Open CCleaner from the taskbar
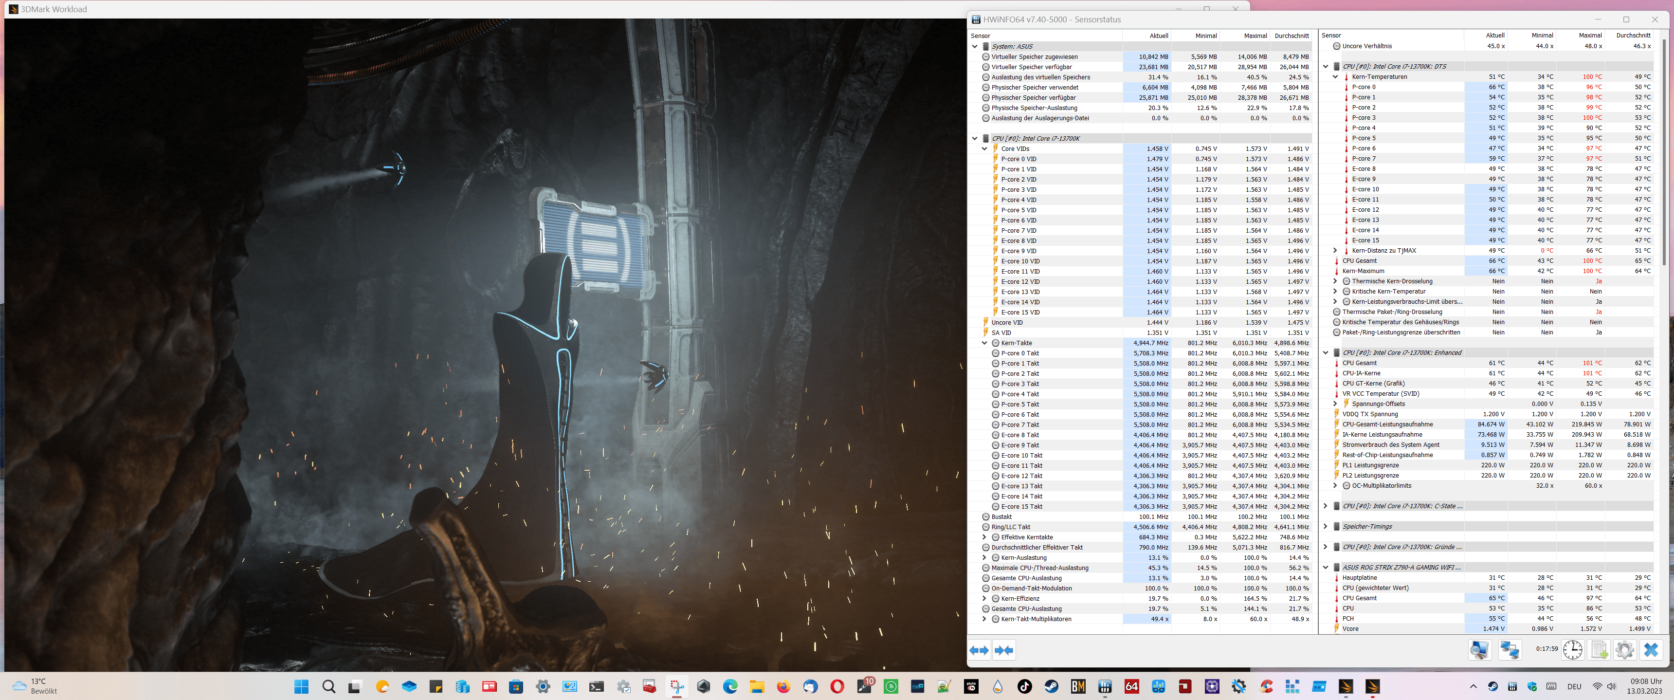Image resolution: width=1674 pixels, height=700 pixels. click(1266, 686)
